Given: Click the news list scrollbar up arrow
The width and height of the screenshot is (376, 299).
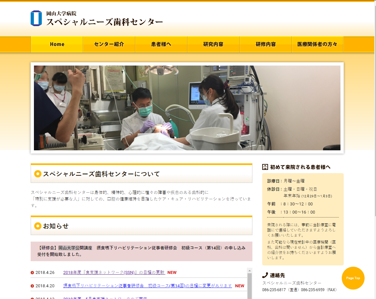Looking at the screenshot, I should (x=249, y=270).
